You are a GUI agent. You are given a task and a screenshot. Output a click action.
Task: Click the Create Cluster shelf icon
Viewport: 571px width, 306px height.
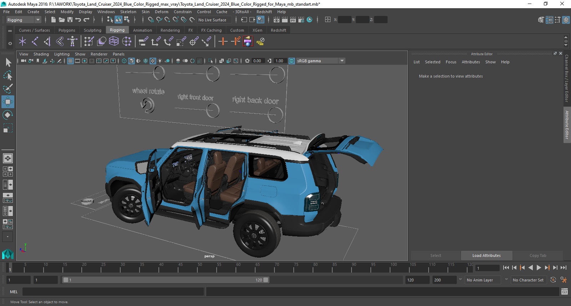[127, 42]
